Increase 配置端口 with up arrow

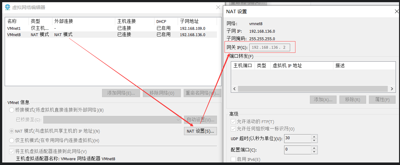click(314, 148)
